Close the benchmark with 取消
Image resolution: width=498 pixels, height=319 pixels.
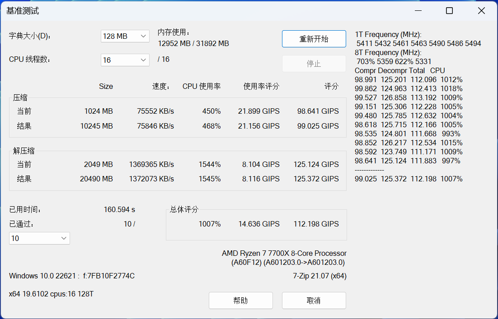click(x=314, y=300)
